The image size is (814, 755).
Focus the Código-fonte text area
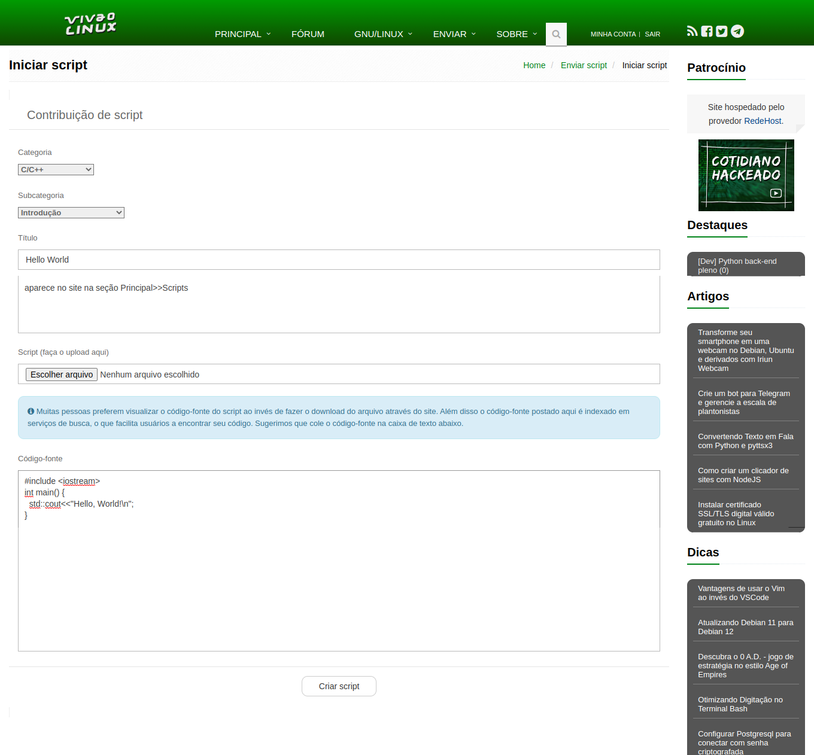point(339,574)
